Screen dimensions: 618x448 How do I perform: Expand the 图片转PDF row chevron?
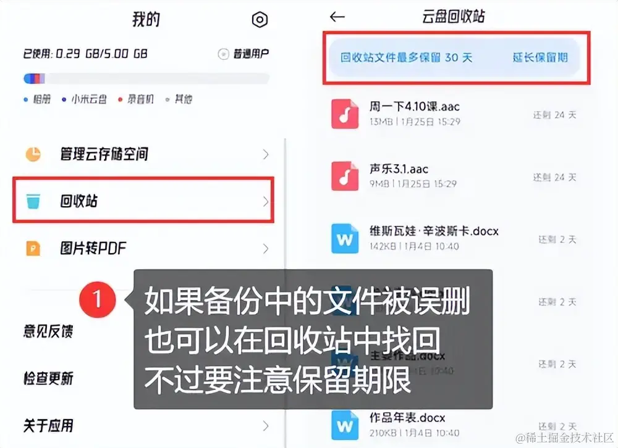point(266,249)
